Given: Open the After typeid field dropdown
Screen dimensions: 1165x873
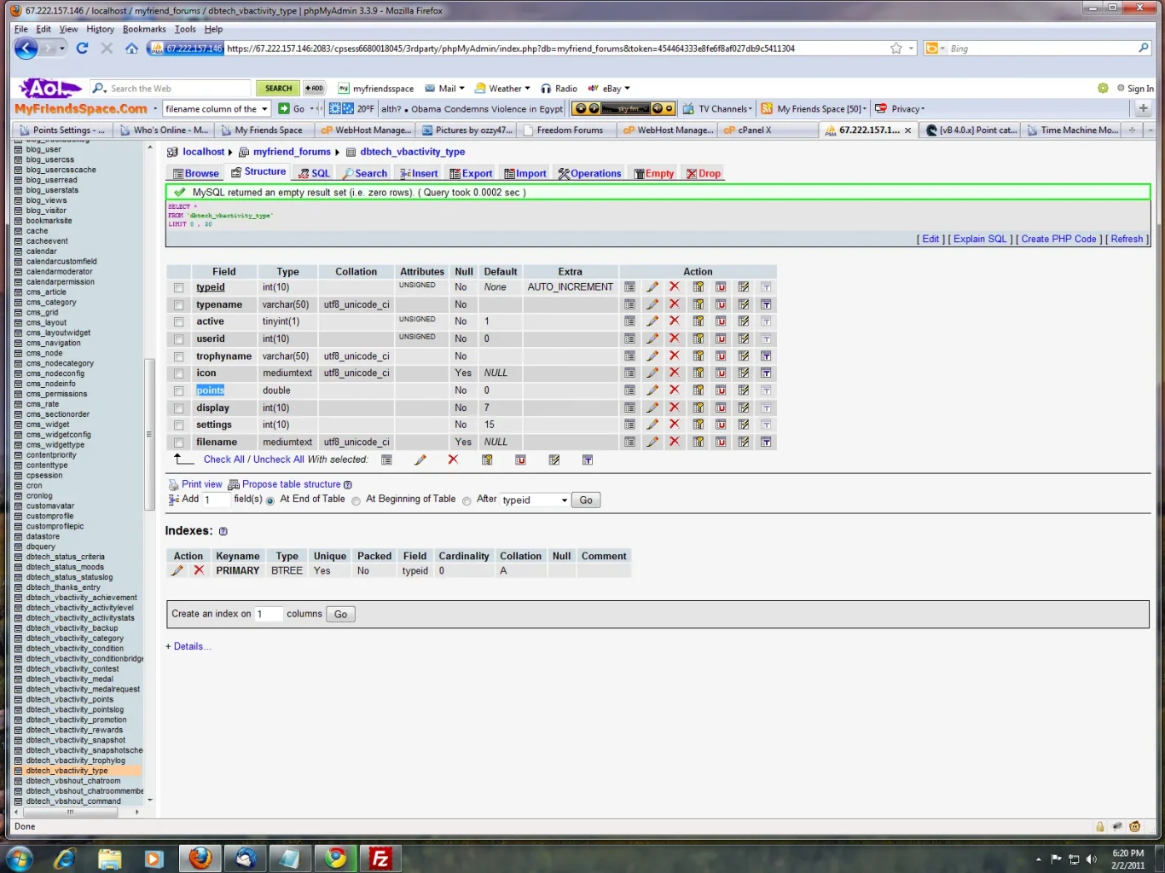Looking at the screenshot, I should [535, 500].
